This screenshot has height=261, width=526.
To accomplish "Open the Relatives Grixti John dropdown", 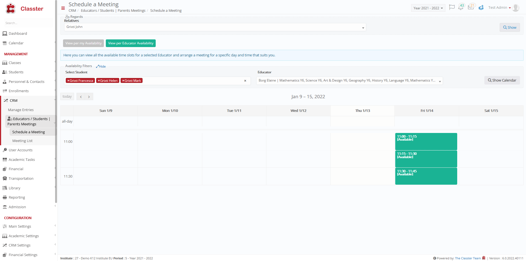I will click(x=215, y=27).
